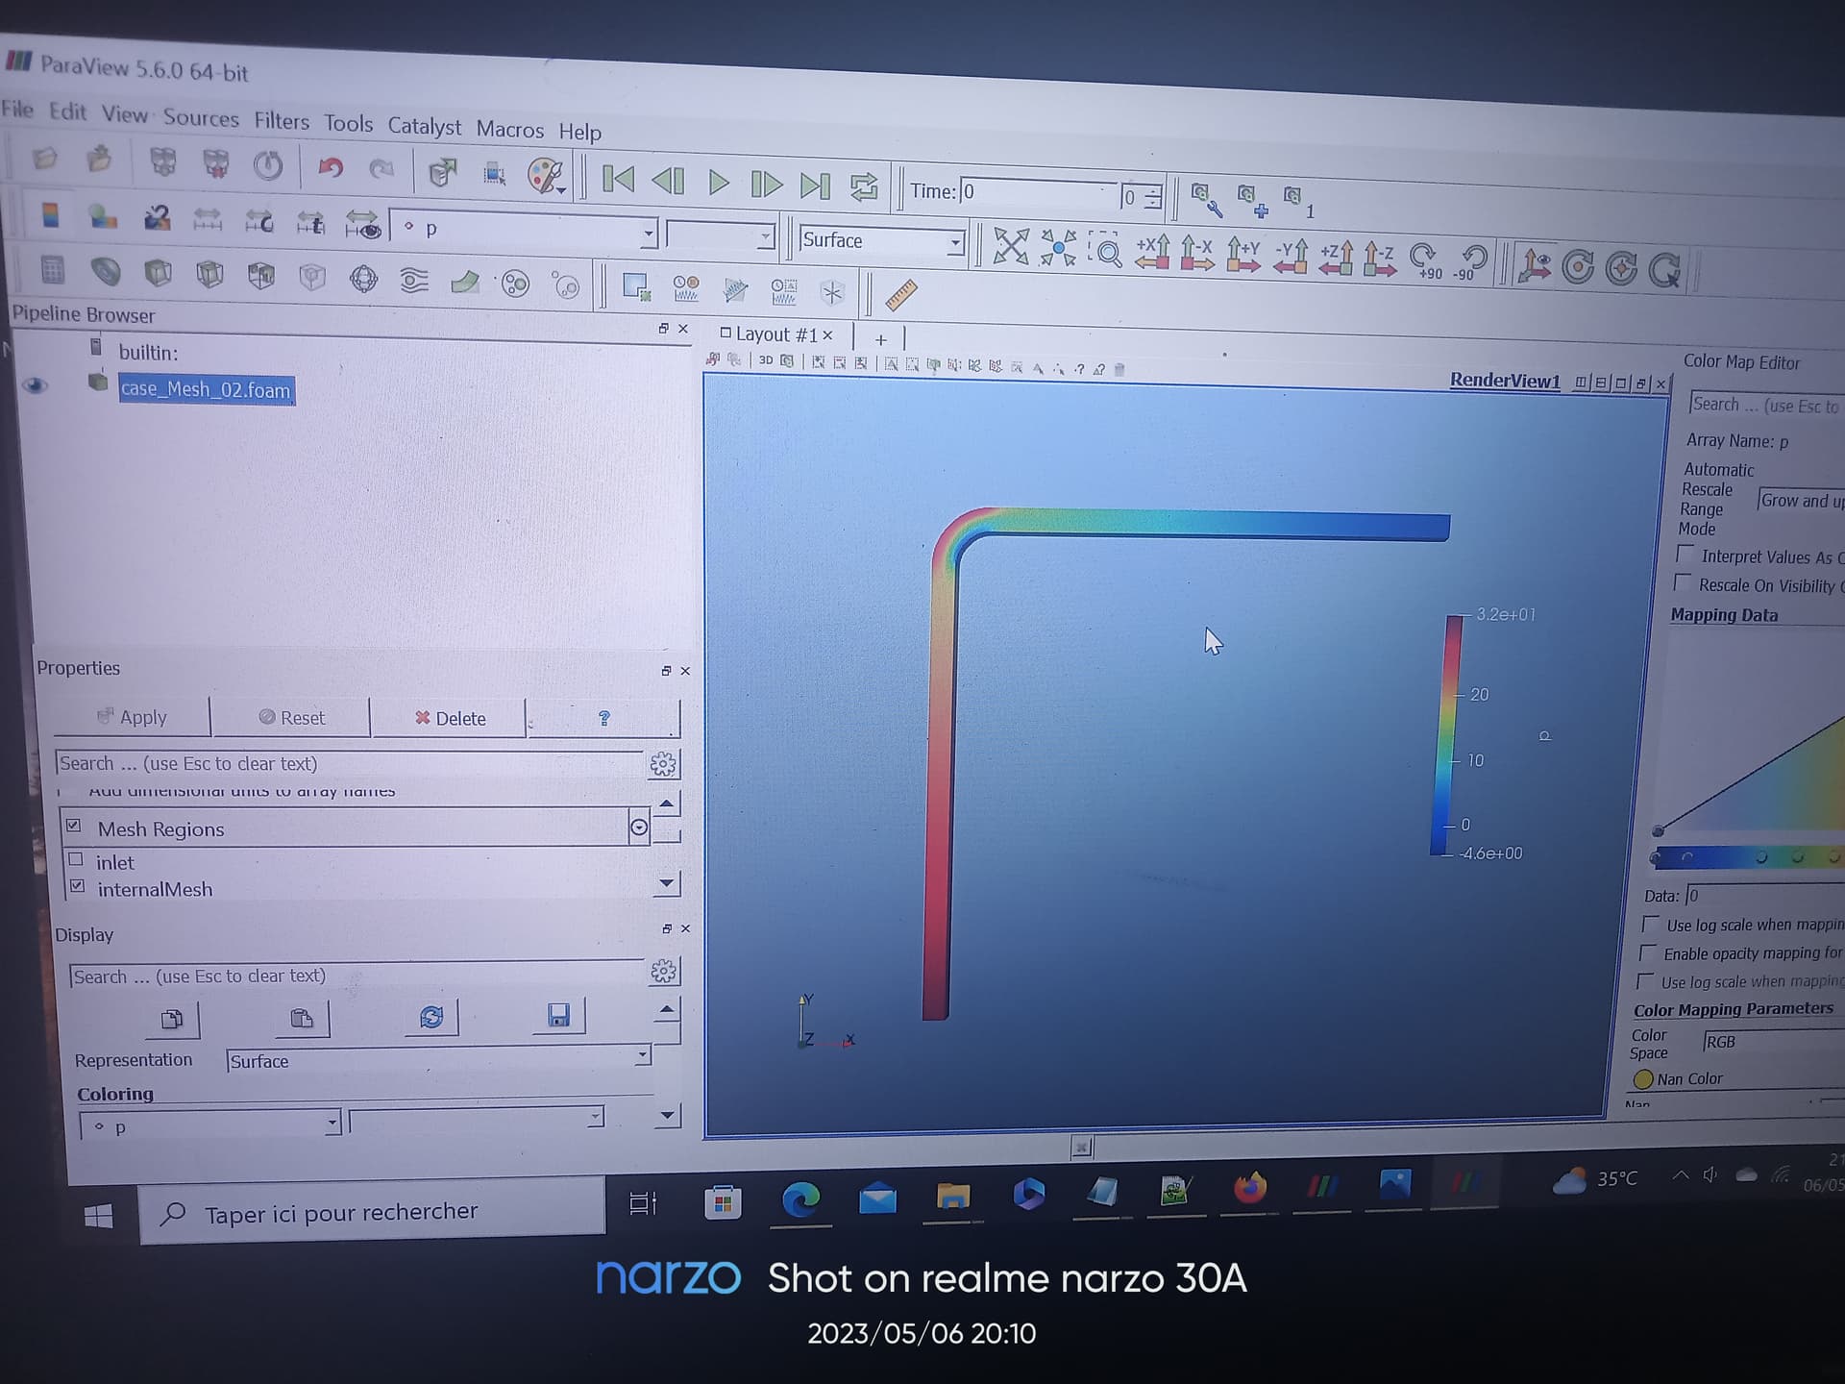Click the Properties help question button
Viewport: 1845px width, 1384px height.
[604, 719]
